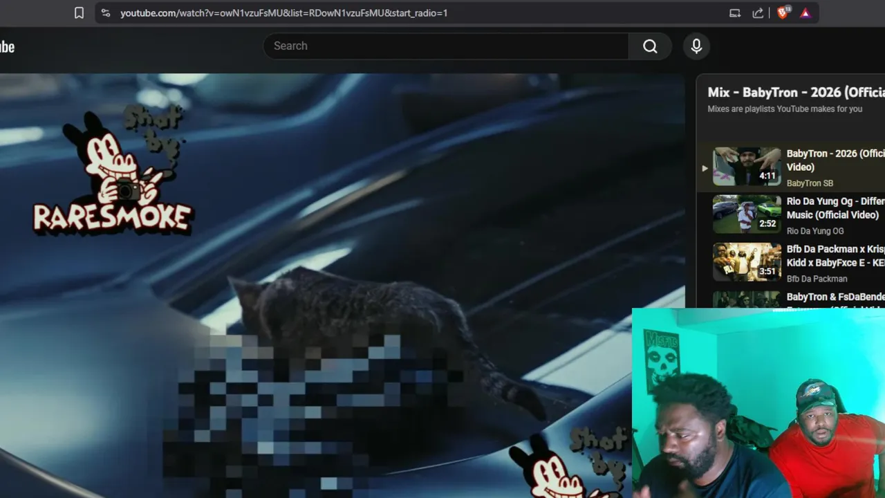
Task: Focus the YouTube Search field
Action: [446, 46]
